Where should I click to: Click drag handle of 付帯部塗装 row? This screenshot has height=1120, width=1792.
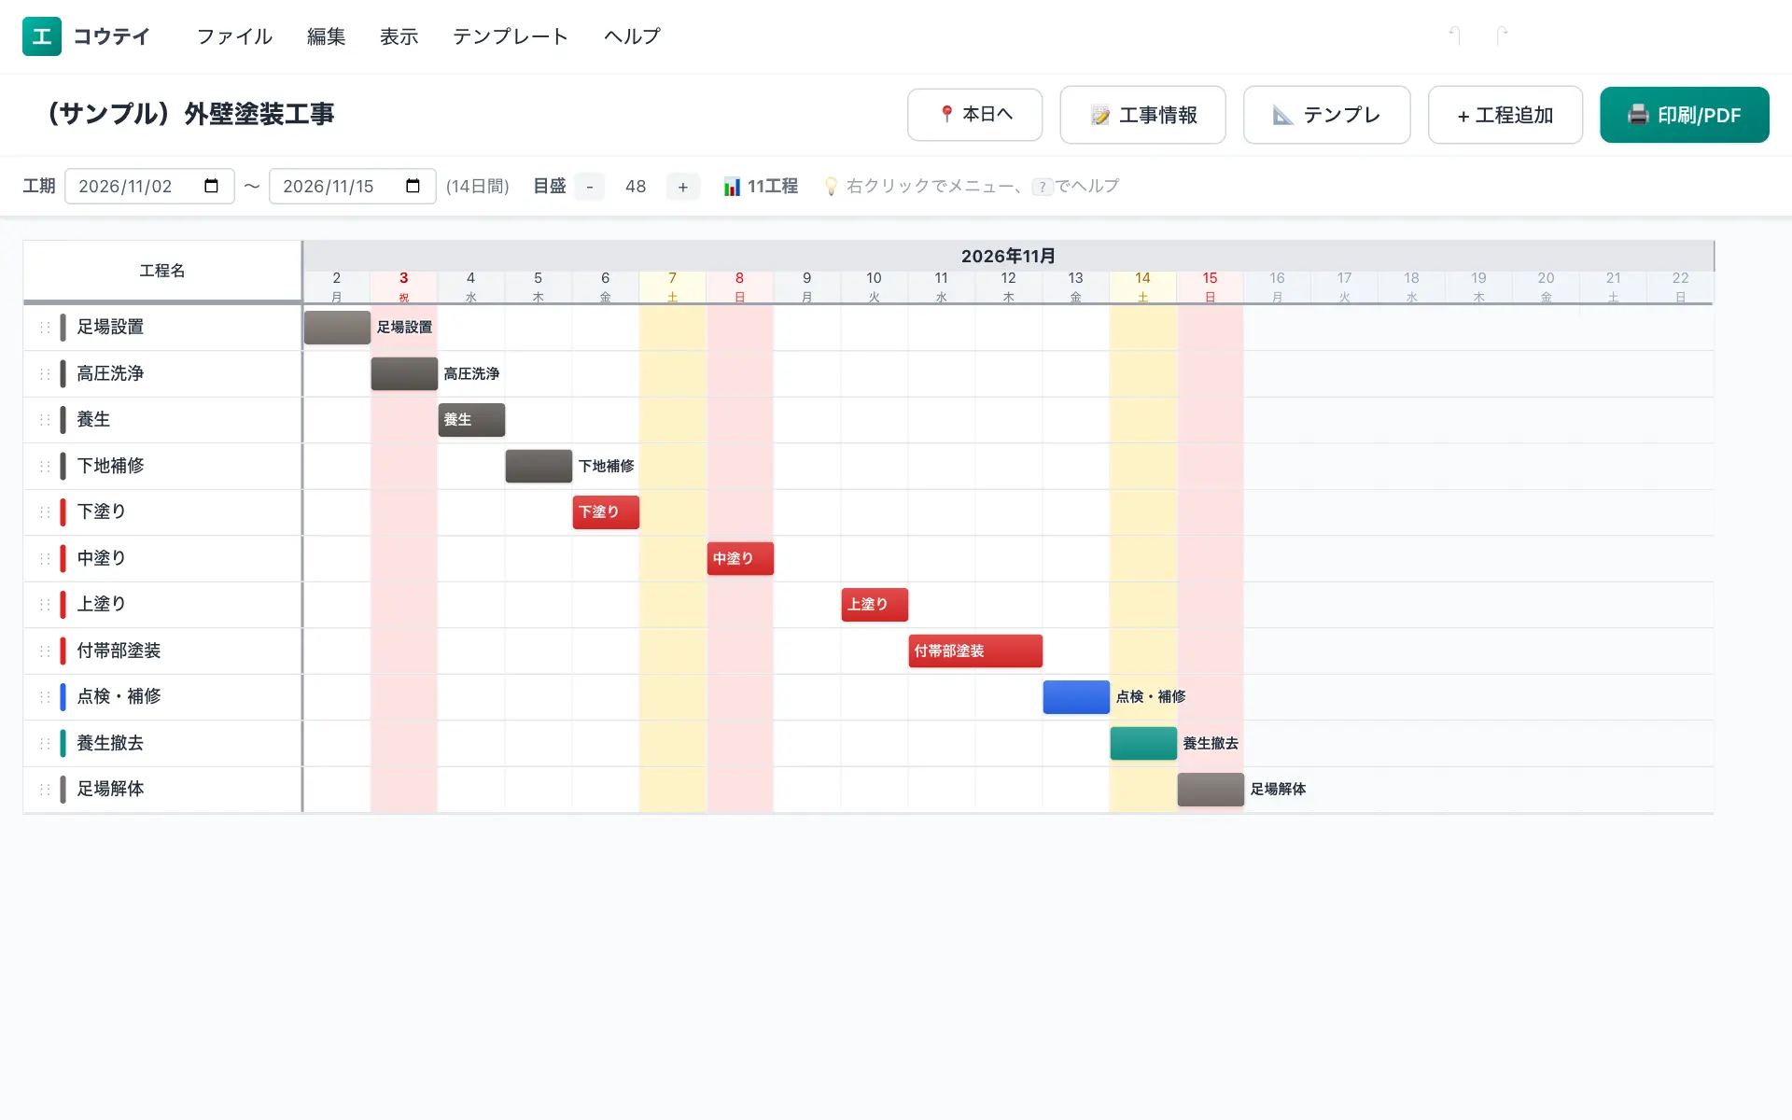pos(45,651)
